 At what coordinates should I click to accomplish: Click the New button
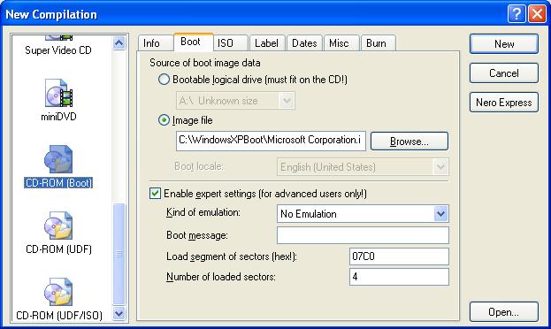click(x=504, y=44)
